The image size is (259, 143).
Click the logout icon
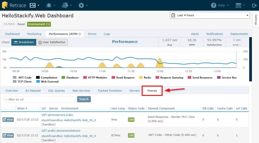coord(254,6)
